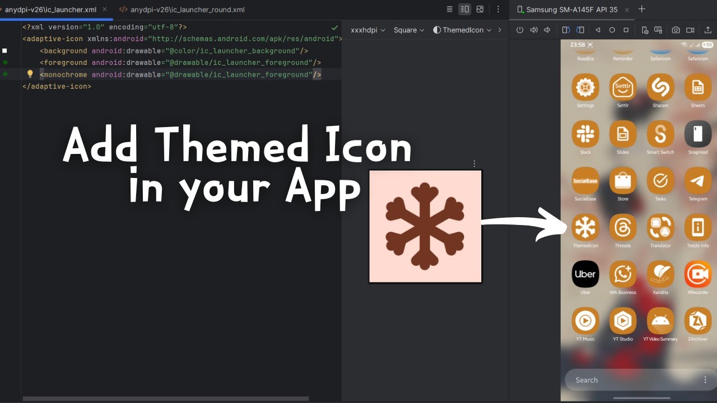Switch to Code-only editor view
The image size is (717, 403).
450,9
